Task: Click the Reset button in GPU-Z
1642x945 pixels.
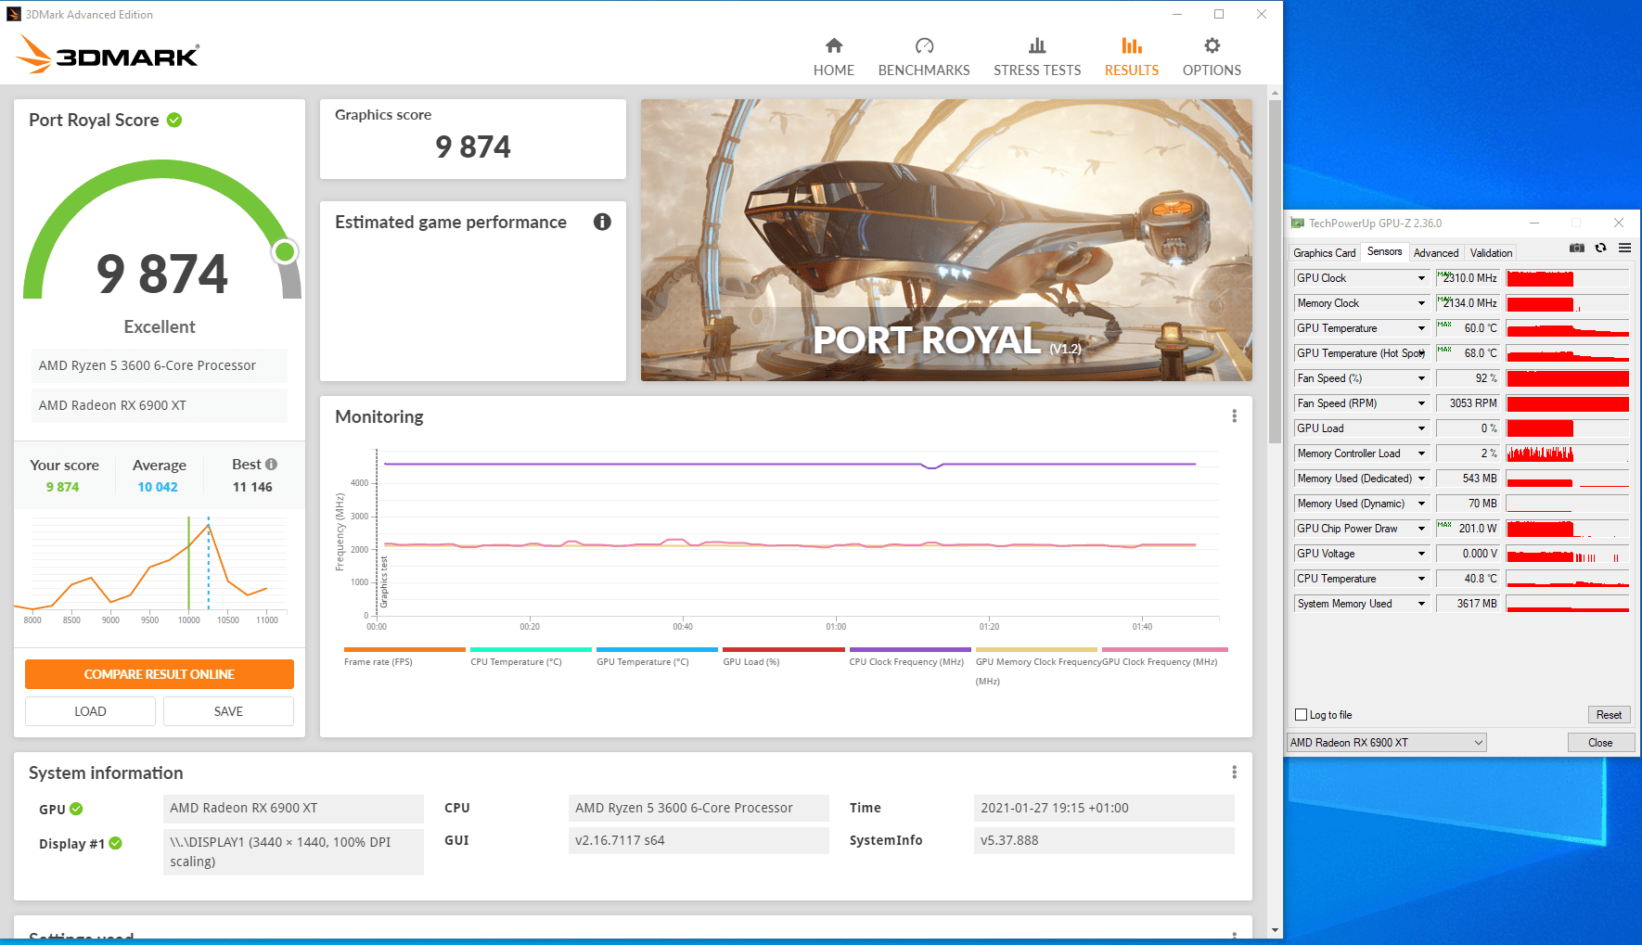Action: point(1609,715)
